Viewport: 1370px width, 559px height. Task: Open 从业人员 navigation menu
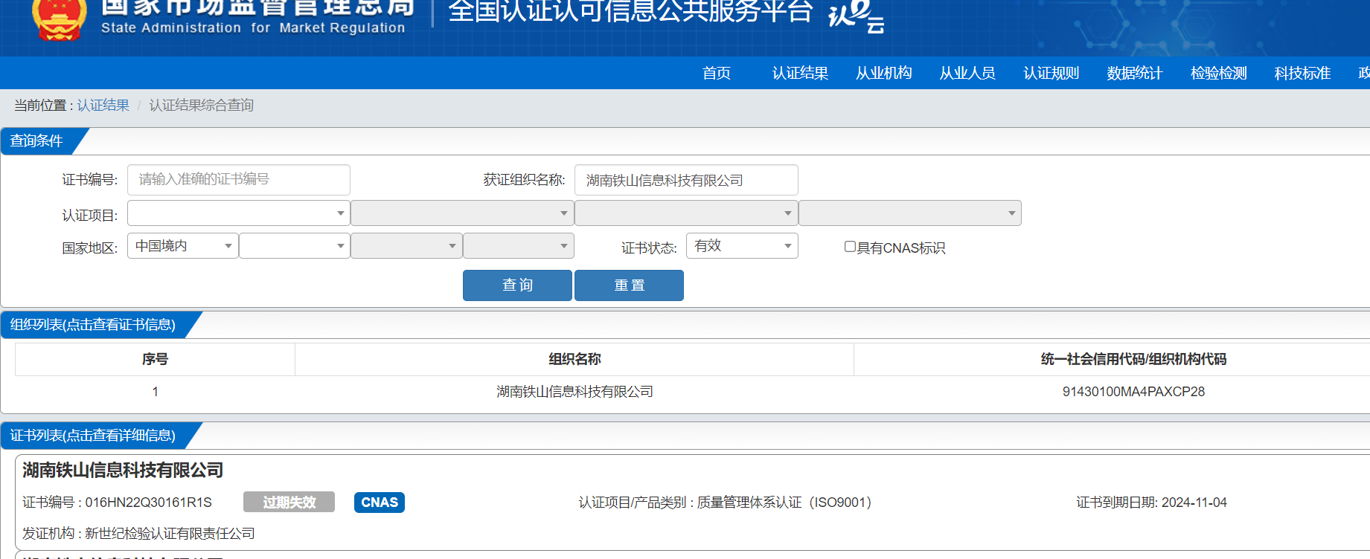(967, 73)
